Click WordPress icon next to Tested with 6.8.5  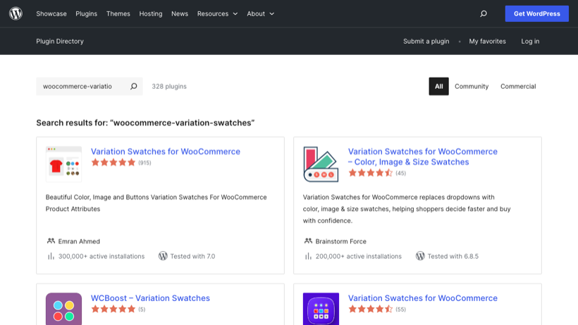pos(420,256)
